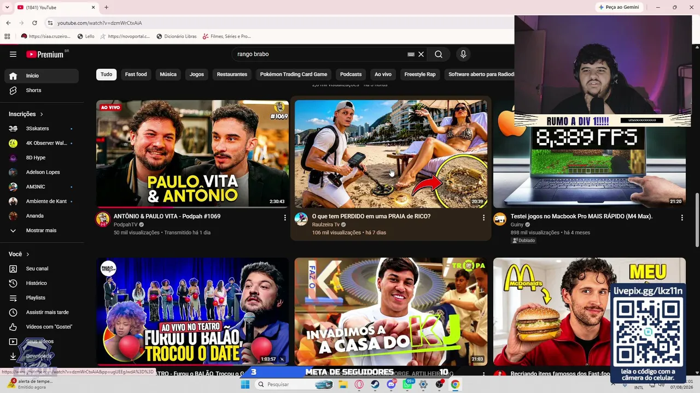Open the Testei jogos no Macbook Pro video title

(582, 217)
